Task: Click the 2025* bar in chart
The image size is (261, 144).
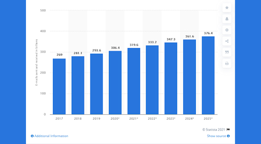Action: click(x=208, y=75)
